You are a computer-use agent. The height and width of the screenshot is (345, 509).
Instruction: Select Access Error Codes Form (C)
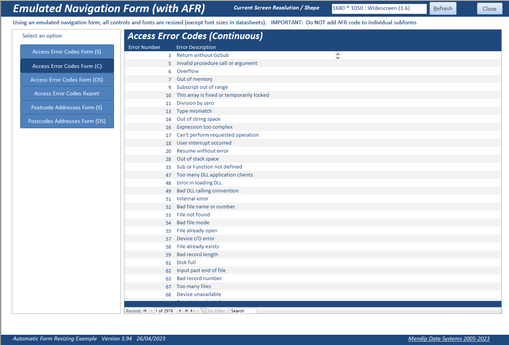[67, 66]
